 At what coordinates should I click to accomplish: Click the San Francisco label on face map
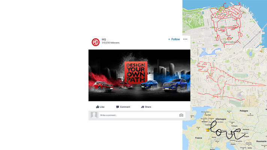pos(231,42)
